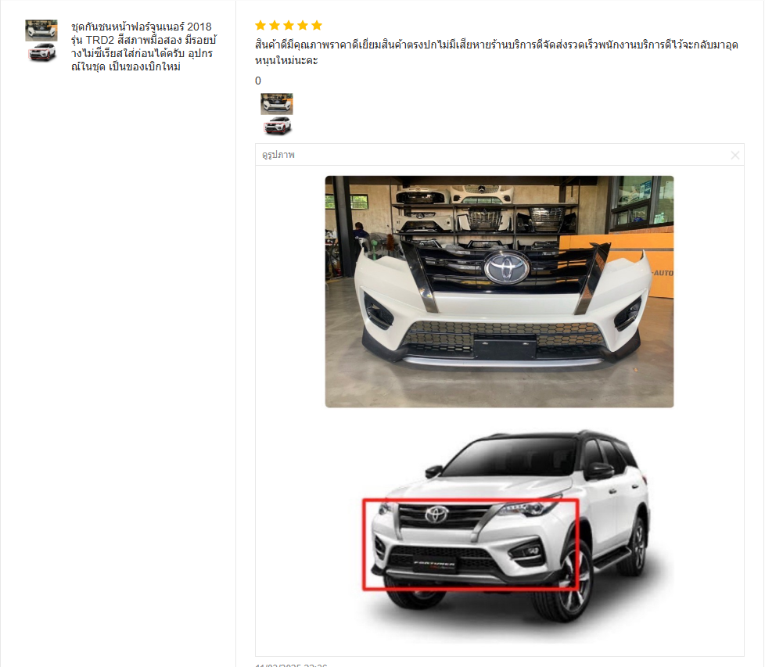Open the product SUV thumbnail in the left column
Viewport: 765px width, 667px height.
click(x=42, y=52)
